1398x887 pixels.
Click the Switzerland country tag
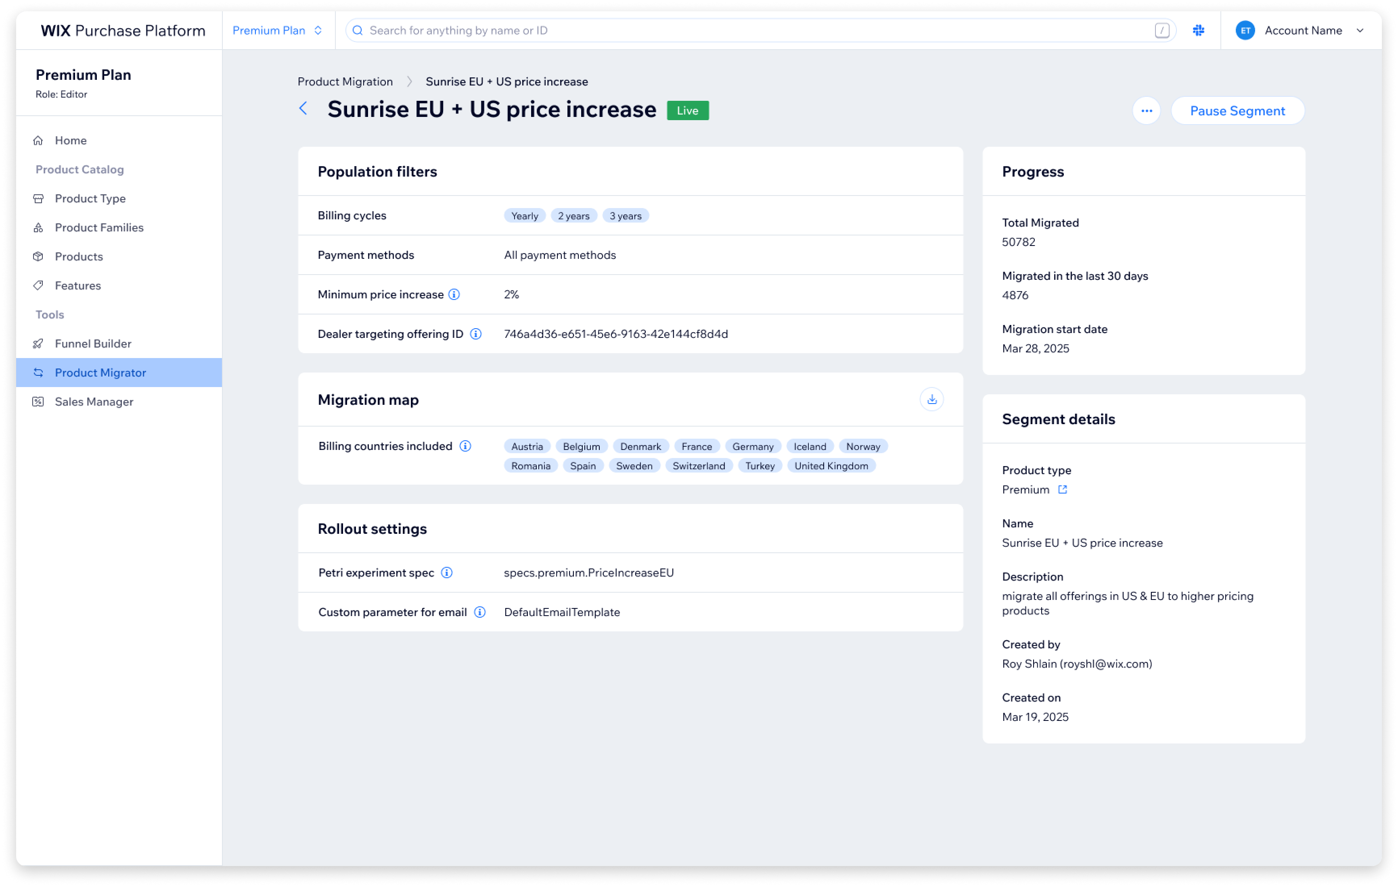tap(699, 466)
